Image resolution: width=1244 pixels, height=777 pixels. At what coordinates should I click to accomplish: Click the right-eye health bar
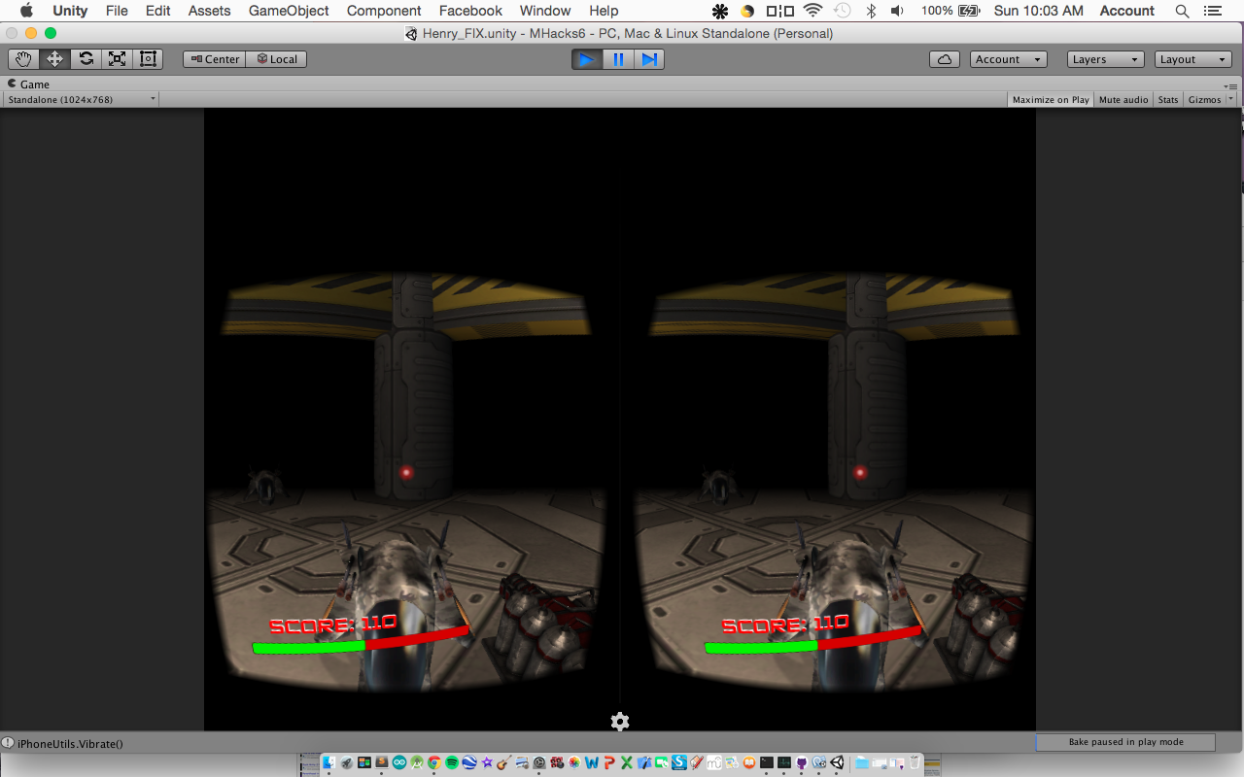click(812, 641)
